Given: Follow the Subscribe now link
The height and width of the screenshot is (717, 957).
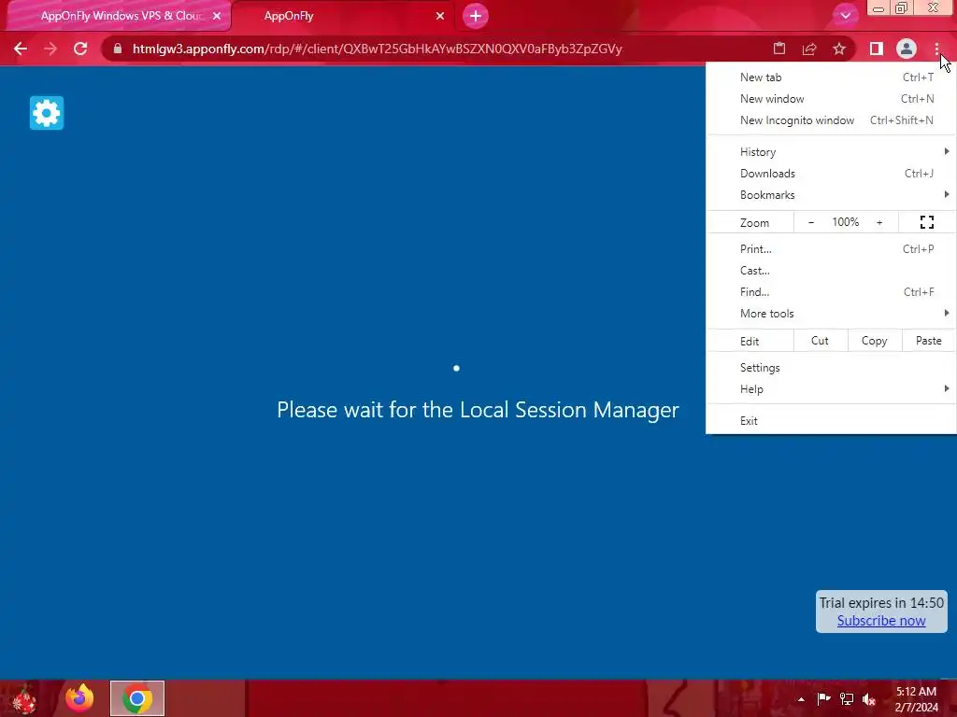Looking at the screenshot, I should tap(880, 621).
